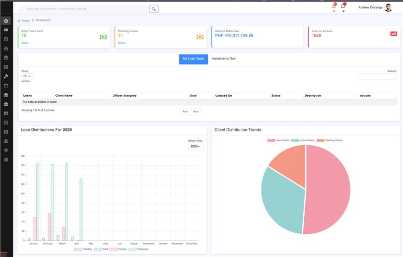Click the 1628 Loan In Arrears value

pos(316,35)
